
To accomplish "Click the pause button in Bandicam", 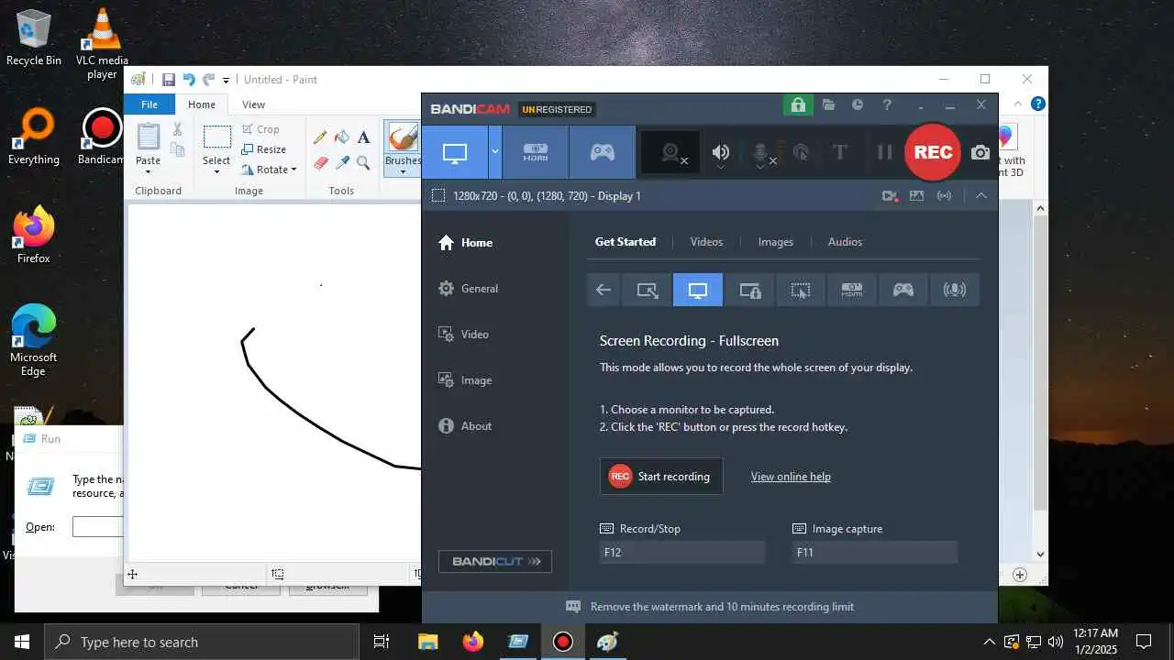I will [885, 152].
